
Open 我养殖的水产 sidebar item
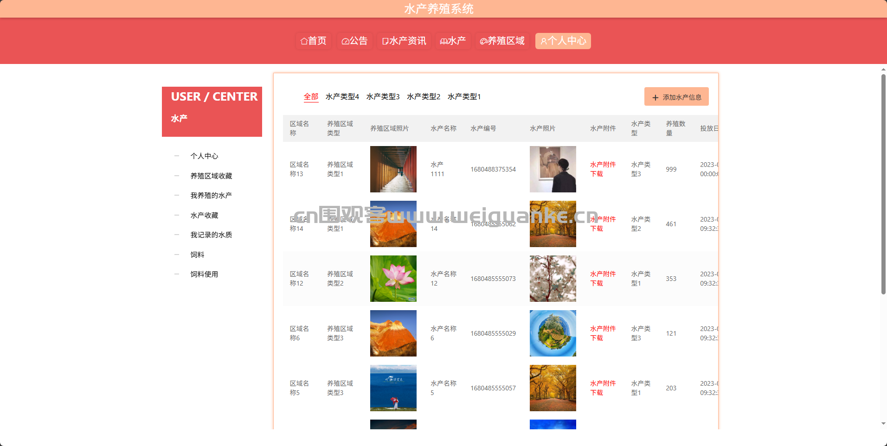211,195
